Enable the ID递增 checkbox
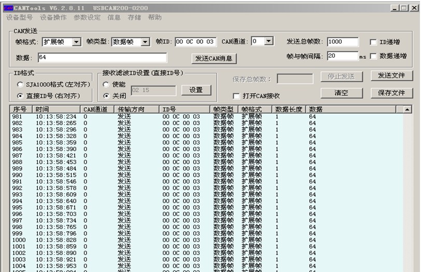The image size is (421, 272). (373, 42)
